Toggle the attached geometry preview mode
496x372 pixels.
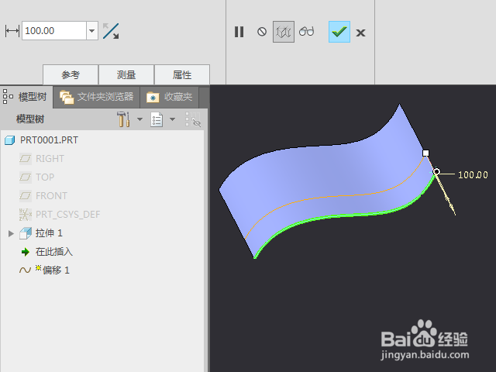(x=284, y=32)
